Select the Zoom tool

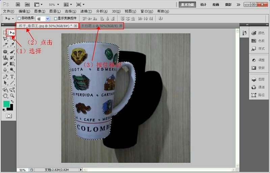(x=12, y=96)
